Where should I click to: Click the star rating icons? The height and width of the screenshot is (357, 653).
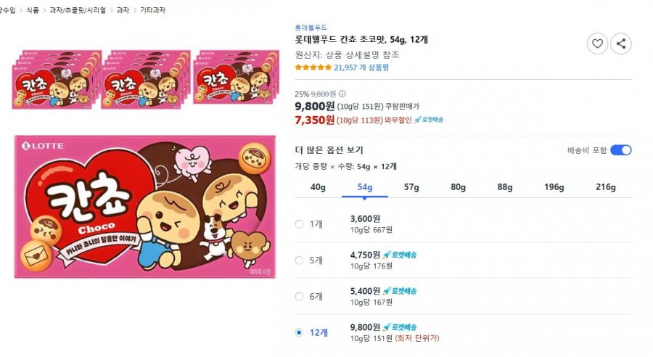click(x=313, y=67)
